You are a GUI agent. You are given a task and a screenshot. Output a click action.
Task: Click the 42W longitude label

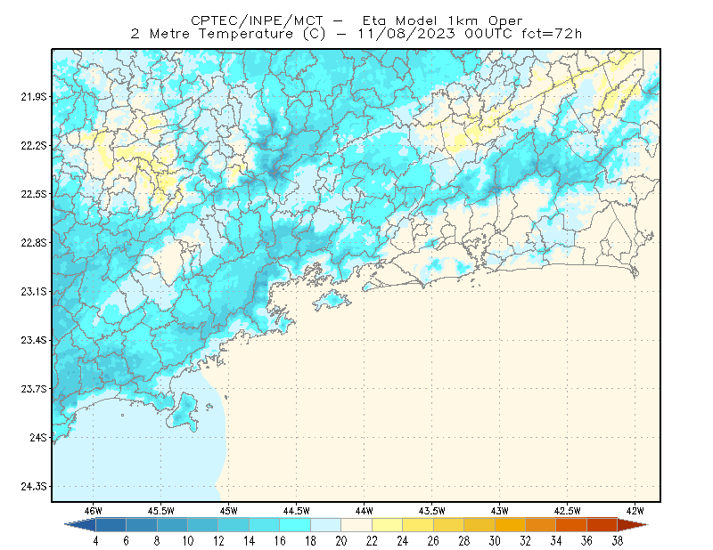(x=635, y=511)
